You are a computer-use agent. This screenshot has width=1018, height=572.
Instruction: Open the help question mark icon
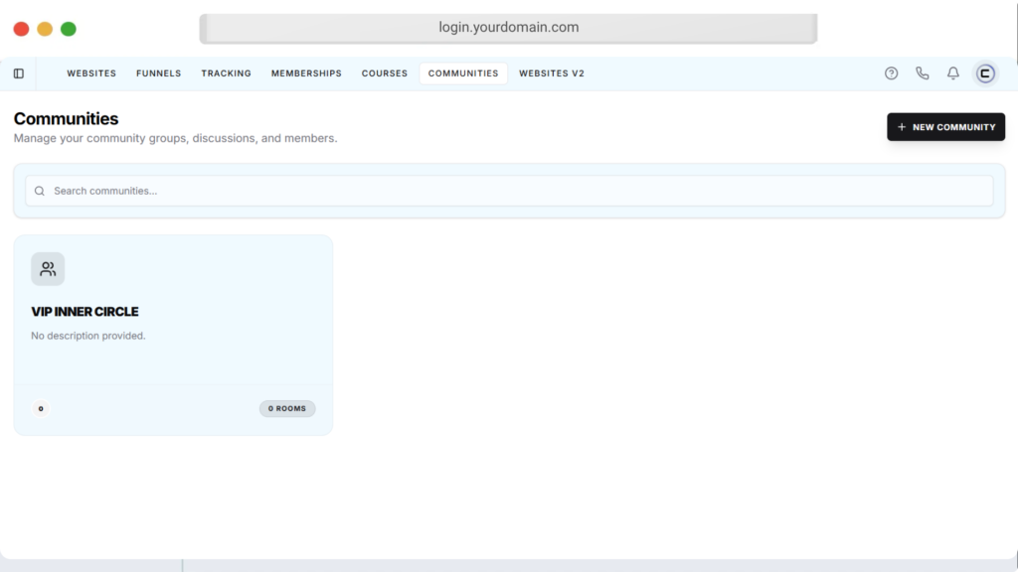[891, 73]
